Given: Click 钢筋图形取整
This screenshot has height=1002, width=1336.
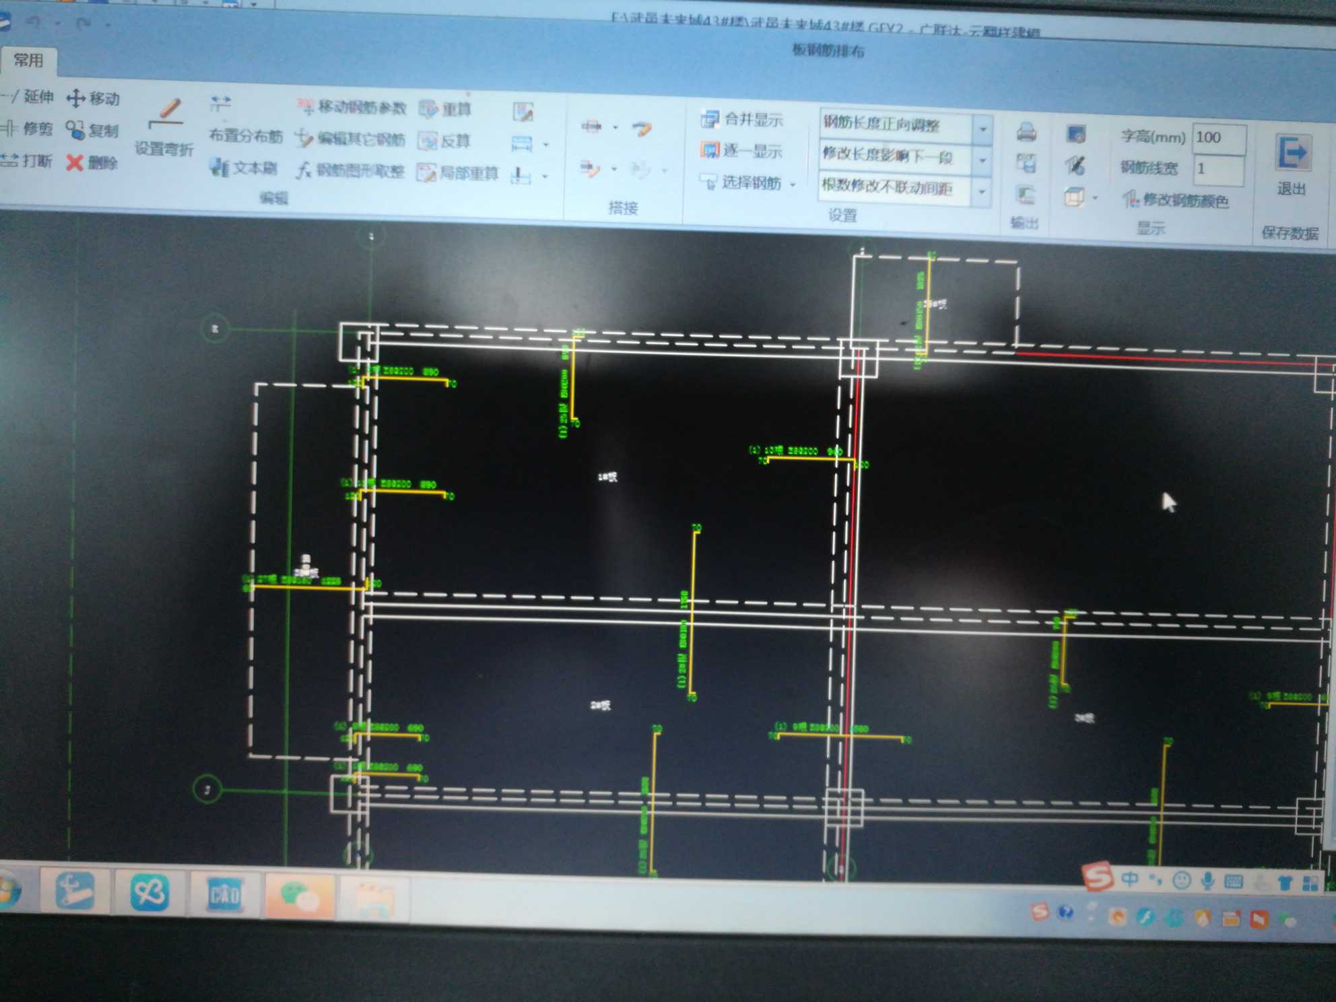Looking at the screenshot, I should 350,171.
